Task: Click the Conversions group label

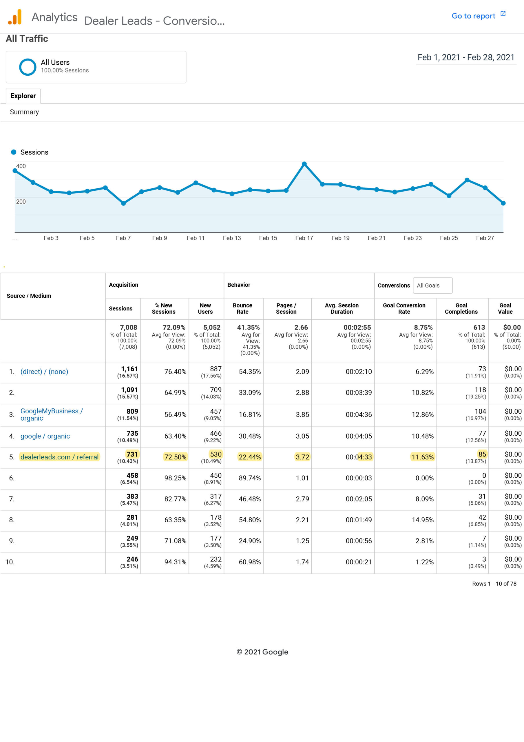Action: pos(393,285)
